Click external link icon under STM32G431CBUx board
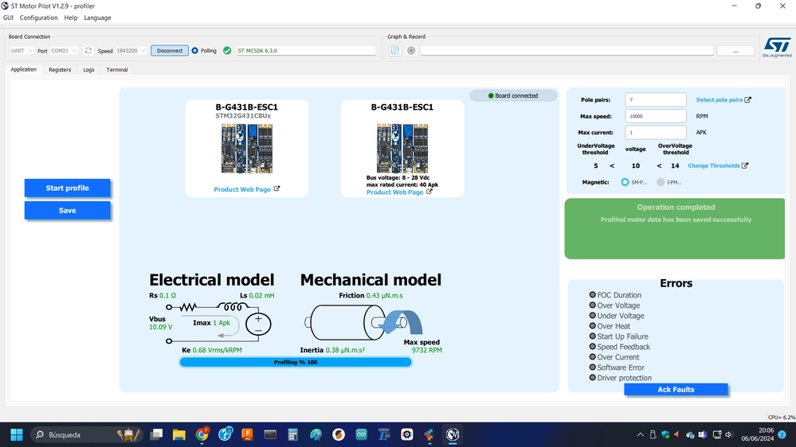This screenshot has height=447, width=796. pos(276,189)
